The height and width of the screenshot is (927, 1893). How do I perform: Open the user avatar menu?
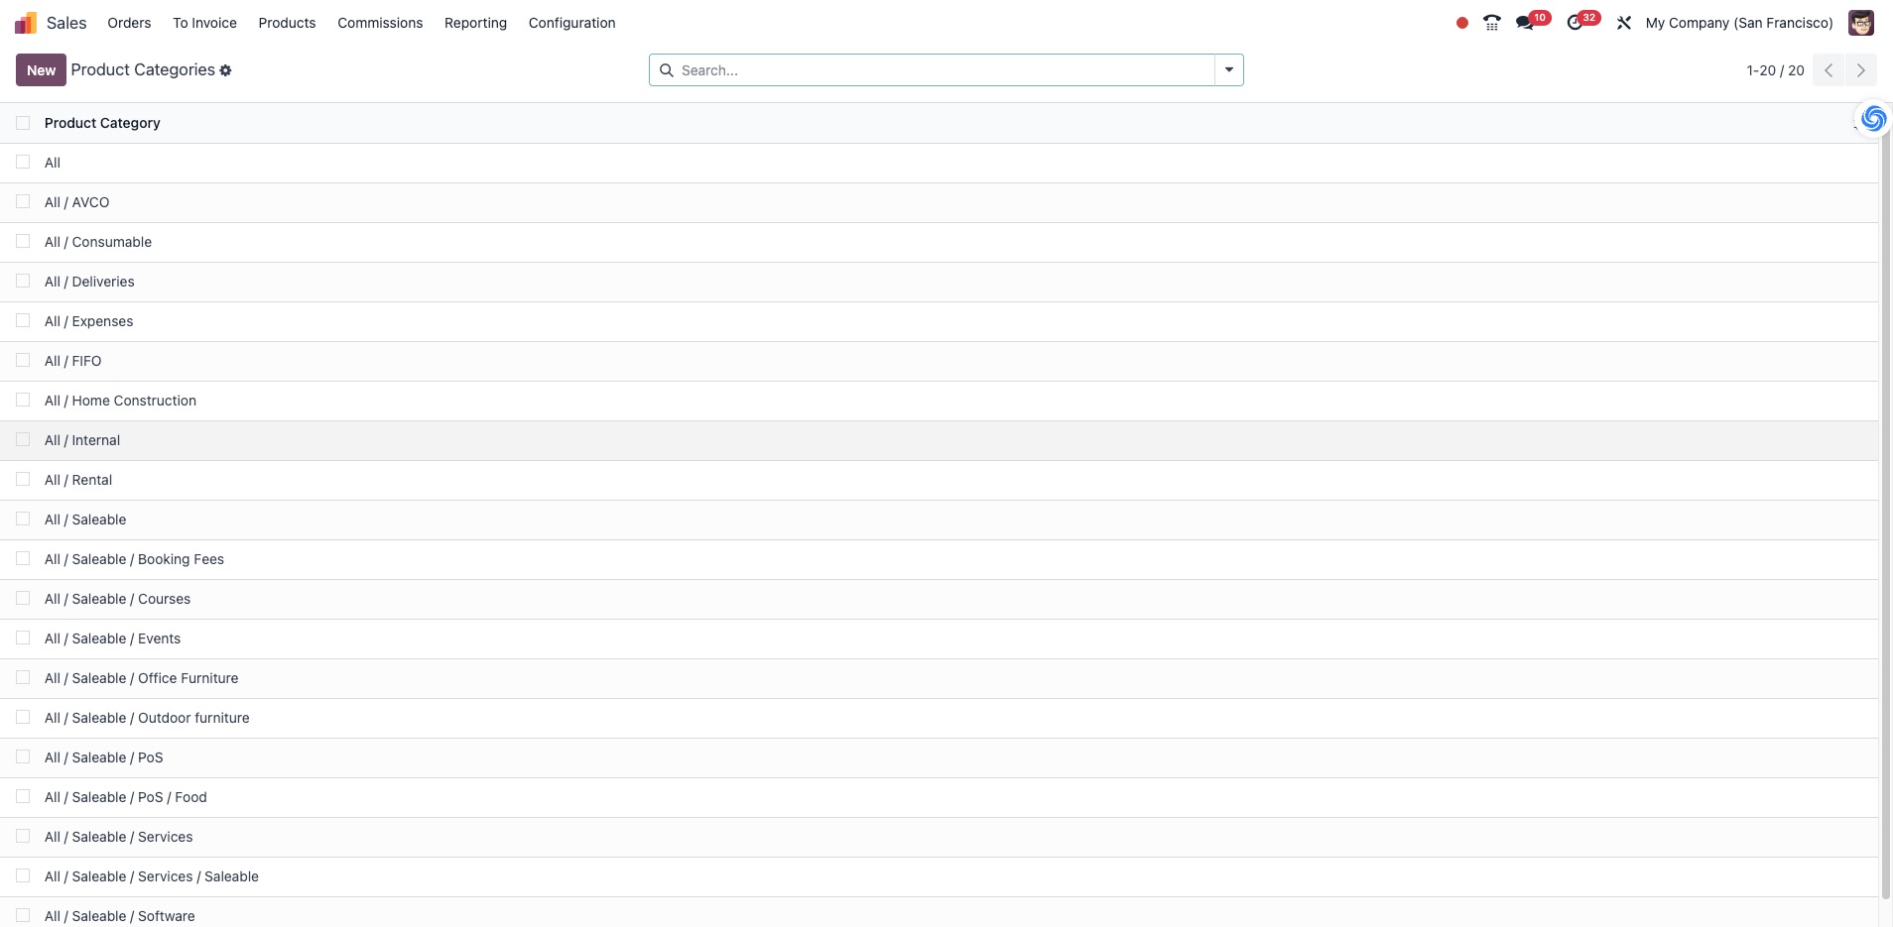coord(1860,23)
